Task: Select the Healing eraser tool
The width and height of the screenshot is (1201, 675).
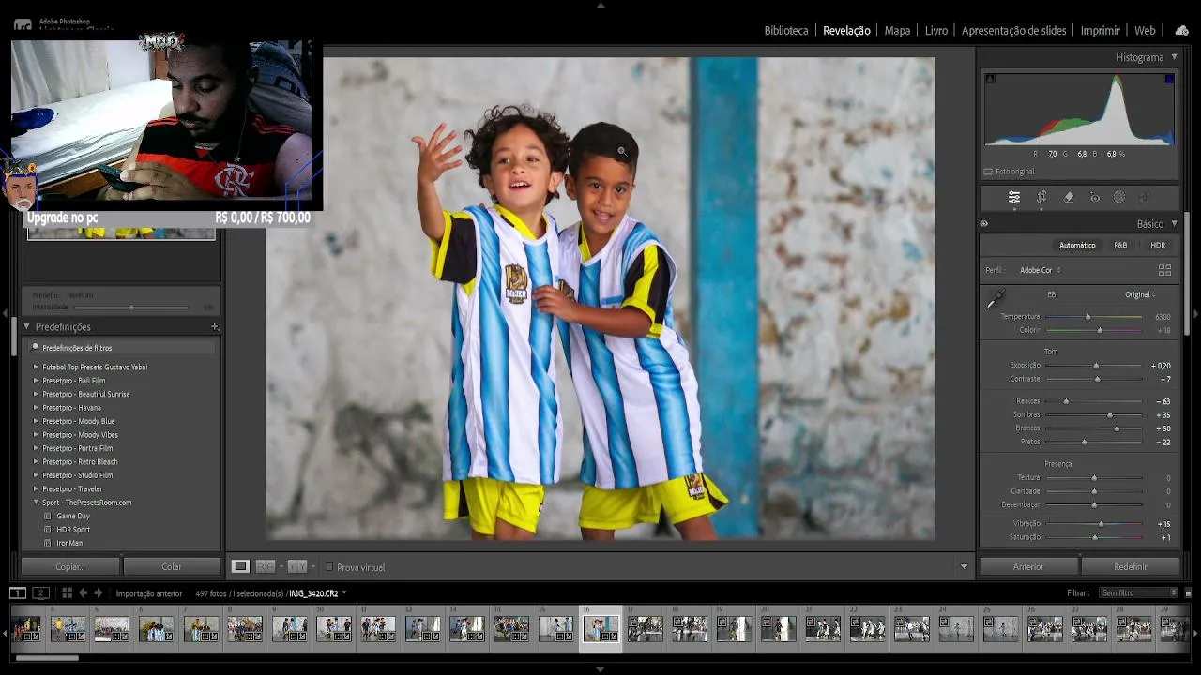Action: [1068, 197]
